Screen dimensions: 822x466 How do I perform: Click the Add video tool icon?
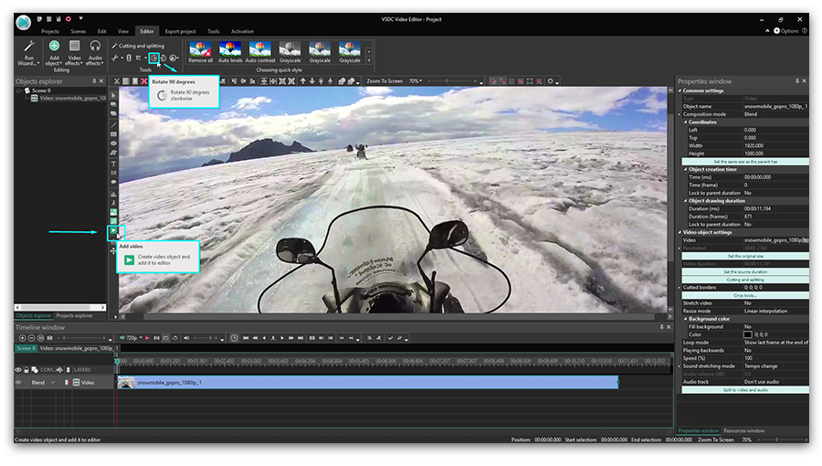tap(113, 230)
